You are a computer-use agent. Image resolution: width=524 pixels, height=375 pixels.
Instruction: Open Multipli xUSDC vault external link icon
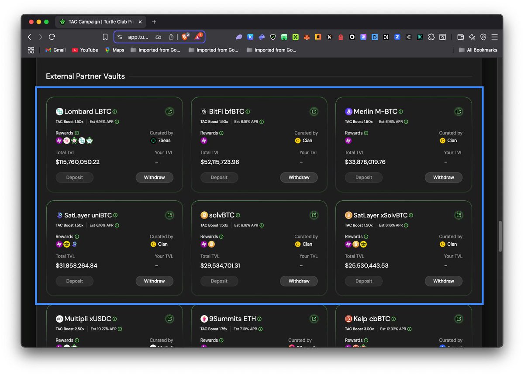point(169,319)
